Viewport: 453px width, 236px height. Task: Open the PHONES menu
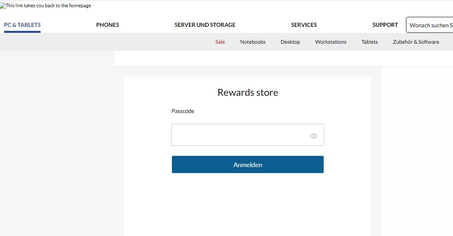coord(107,24)
